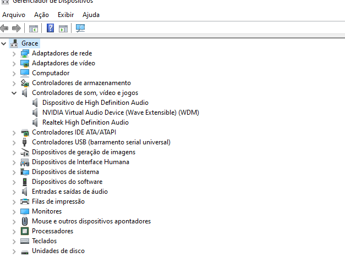This screenshot has width=345, height=275.
Task: Click the Controladores de armazenamento icon
Action: coord(25,83)
